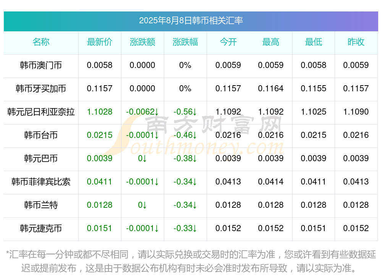Click the 韩币牙买加币 row name
This screenshot has height=280, width=382.
41,89
